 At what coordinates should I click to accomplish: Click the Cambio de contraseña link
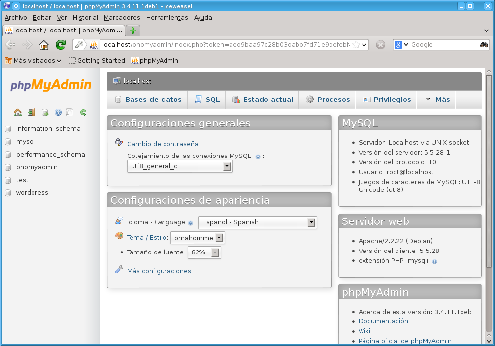[163, 144]
